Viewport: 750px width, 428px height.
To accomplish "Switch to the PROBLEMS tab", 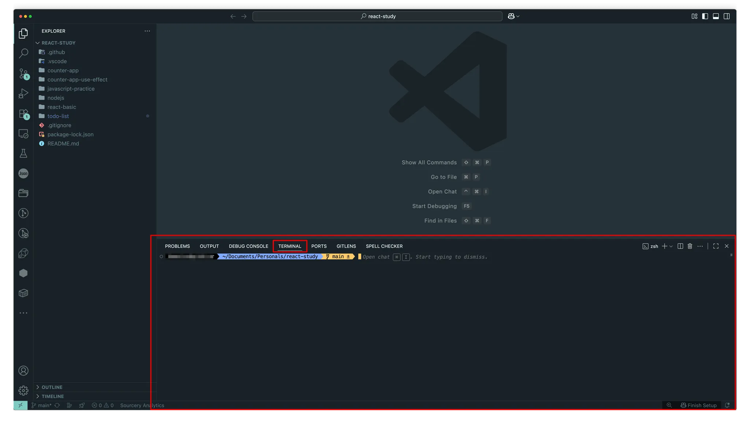I will pyautogui.click(x=177, y=246).
